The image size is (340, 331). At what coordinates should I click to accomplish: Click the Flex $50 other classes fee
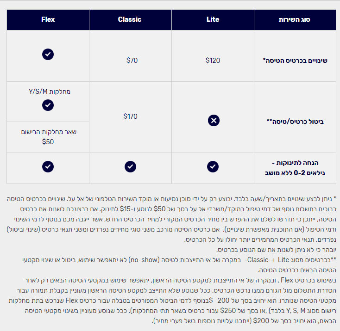point(48,141)
